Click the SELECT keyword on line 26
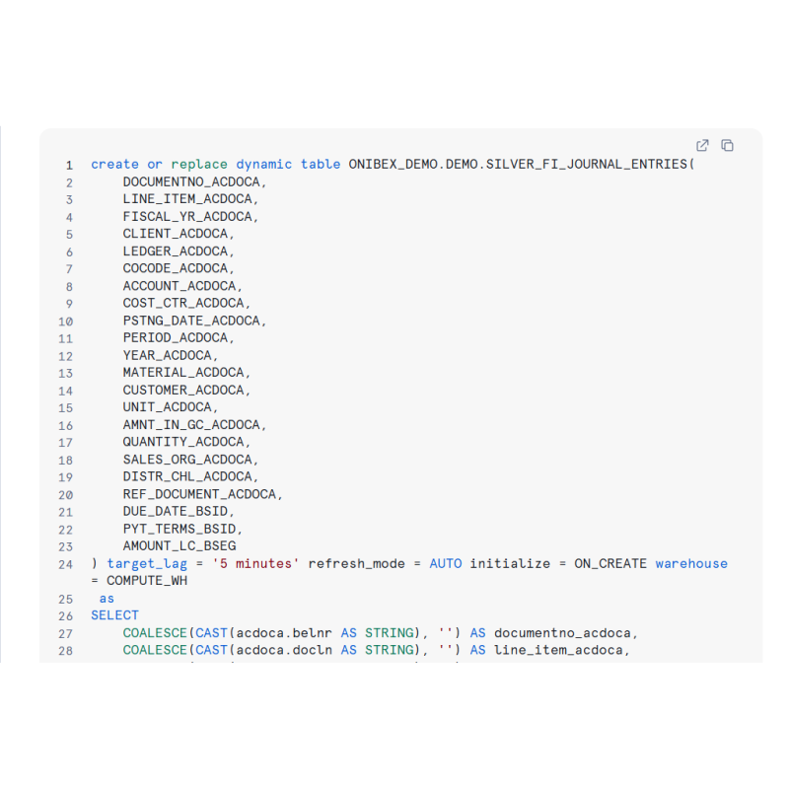This screenshot has width=789, height=789. [114, 615]
